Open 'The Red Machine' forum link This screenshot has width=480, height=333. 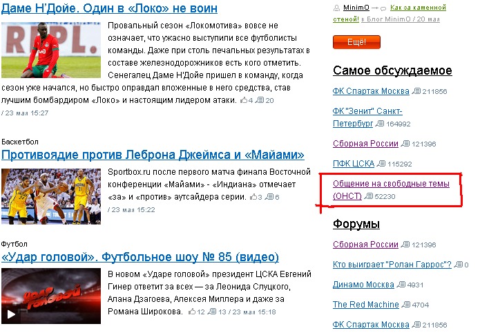click(366, 305)
